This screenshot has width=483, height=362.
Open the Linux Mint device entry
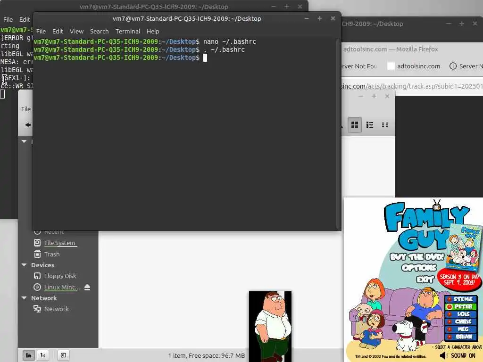pyautogui.click(x=62, y=287)
